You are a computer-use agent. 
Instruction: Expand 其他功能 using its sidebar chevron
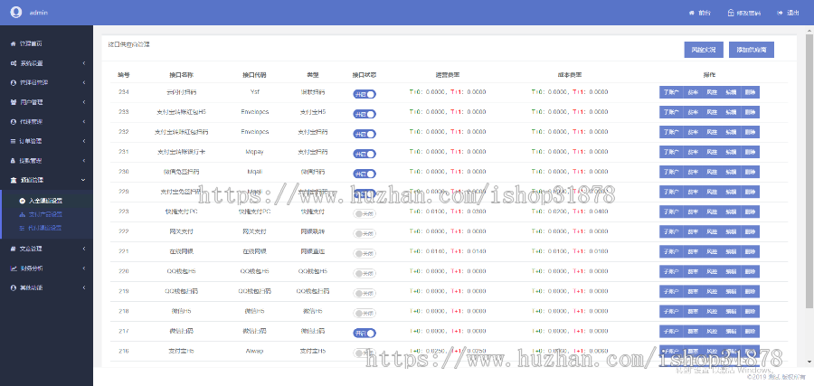[84, 287]
